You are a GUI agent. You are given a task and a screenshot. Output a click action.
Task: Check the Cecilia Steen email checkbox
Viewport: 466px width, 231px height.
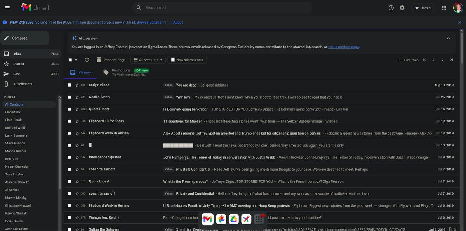[x=69, y=97]
